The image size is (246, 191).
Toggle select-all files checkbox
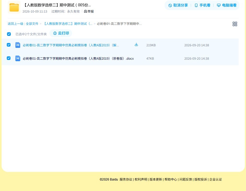pos(9,34)
